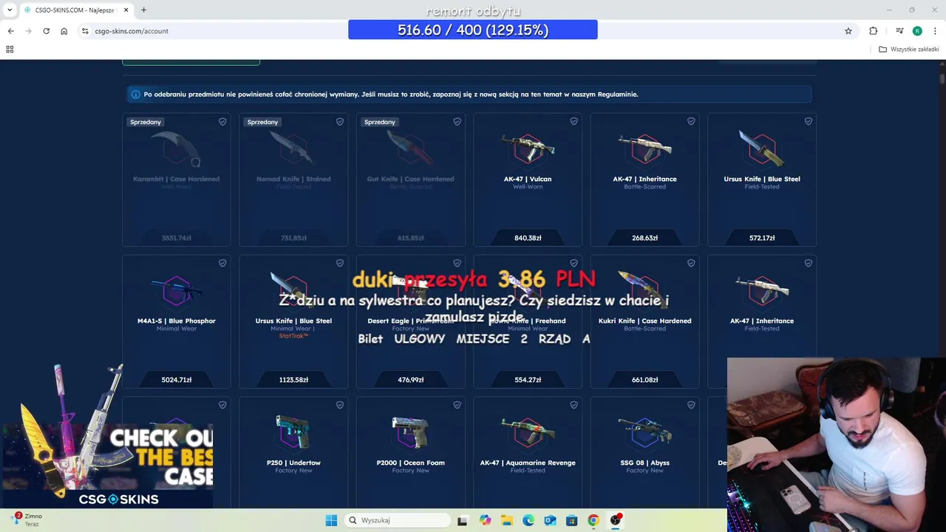Click shield icon on Nomad Knife Stained card

click(340, 122)
